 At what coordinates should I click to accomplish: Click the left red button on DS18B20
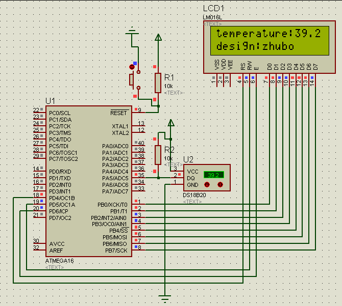(x=207, y=185)
